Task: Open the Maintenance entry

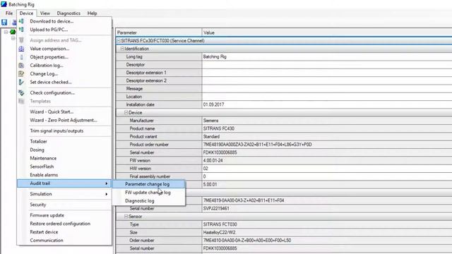Action: coord(43,158)
